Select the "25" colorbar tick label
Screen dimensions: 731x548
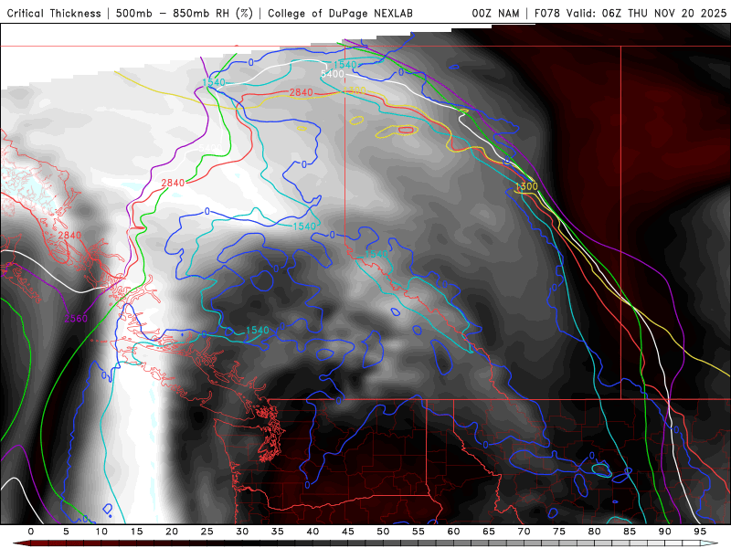pyautogui.click(x=207, y=532)
